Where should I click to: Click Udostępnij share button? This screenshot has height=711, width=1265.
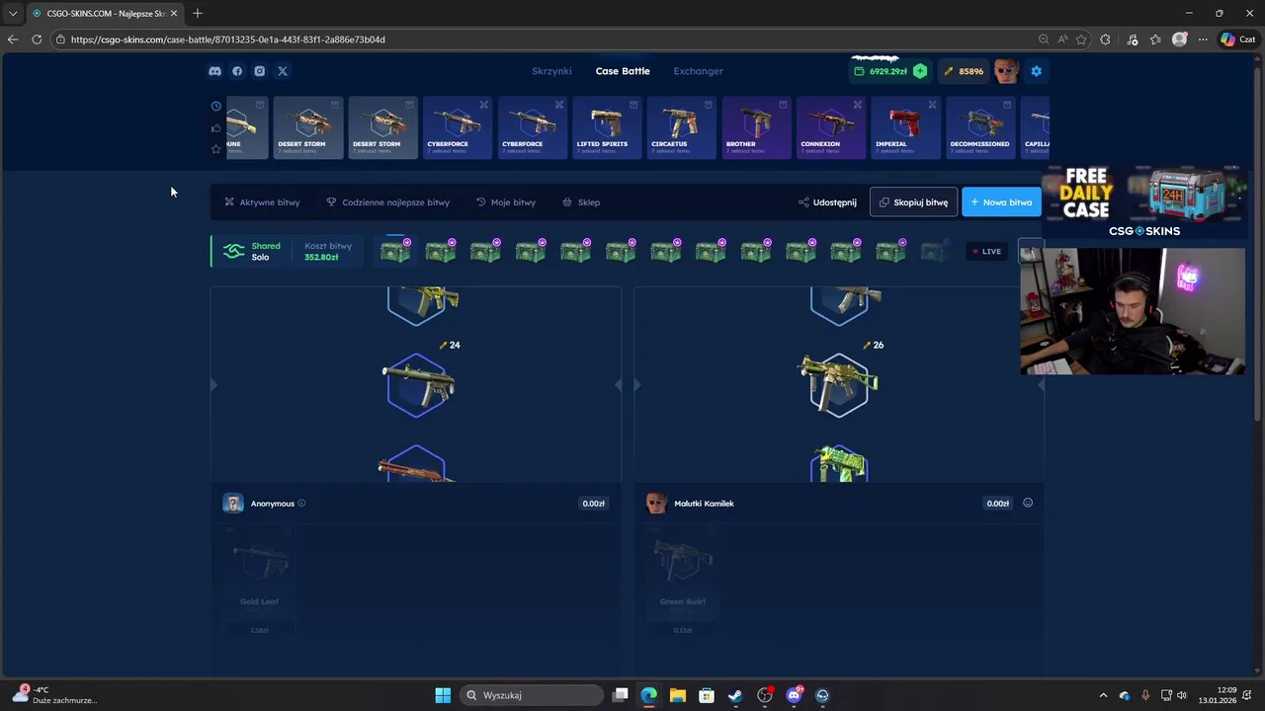click(x=827, y=202)
